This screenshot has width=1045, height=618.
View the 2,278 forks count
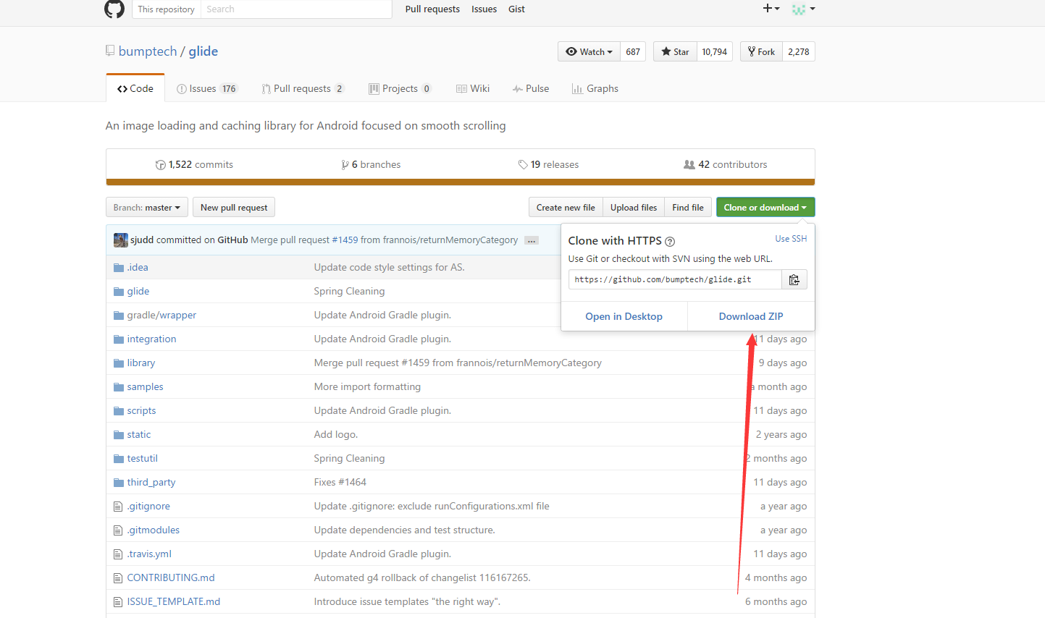(x=799, y=51)
